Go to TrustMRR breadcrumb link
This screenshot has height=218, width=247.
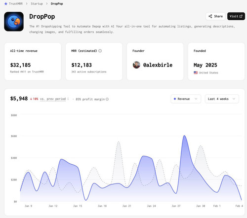pos(16,3)
